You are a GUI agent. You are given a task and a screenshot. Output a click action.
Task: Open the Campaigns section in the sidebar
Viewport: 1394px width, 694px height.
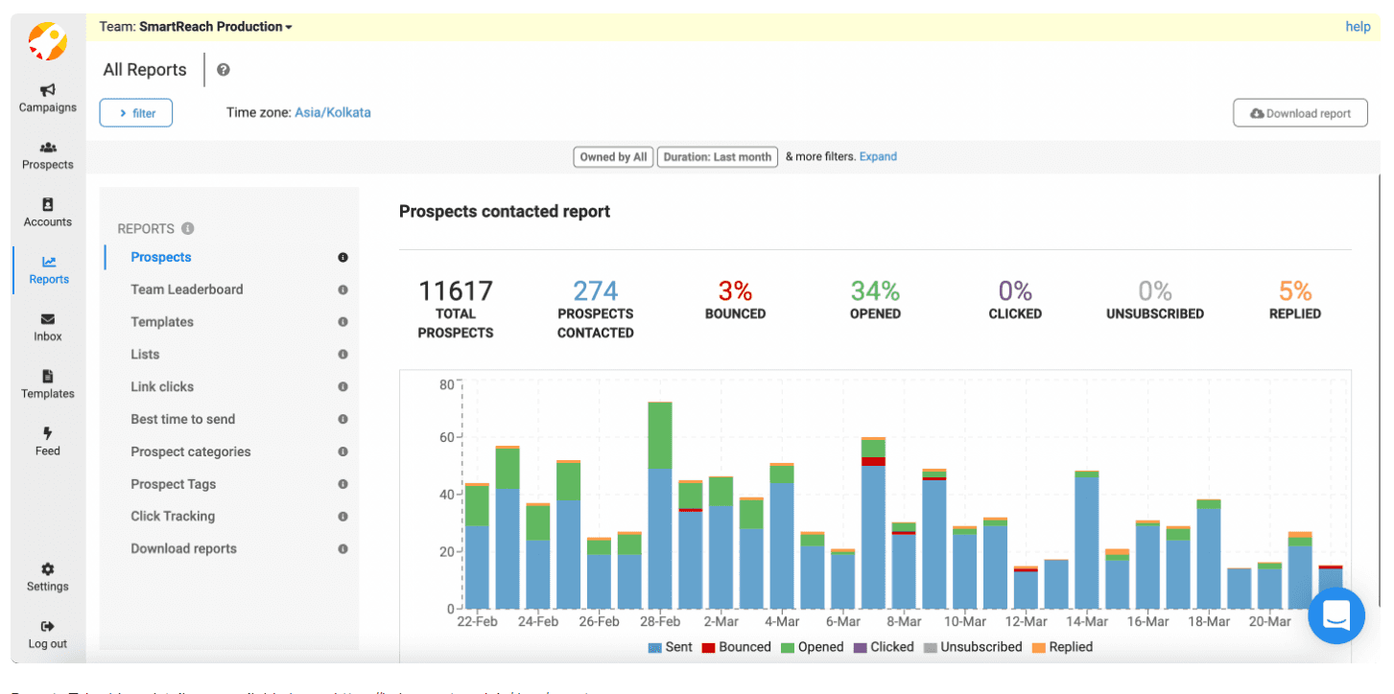[46, 98]
